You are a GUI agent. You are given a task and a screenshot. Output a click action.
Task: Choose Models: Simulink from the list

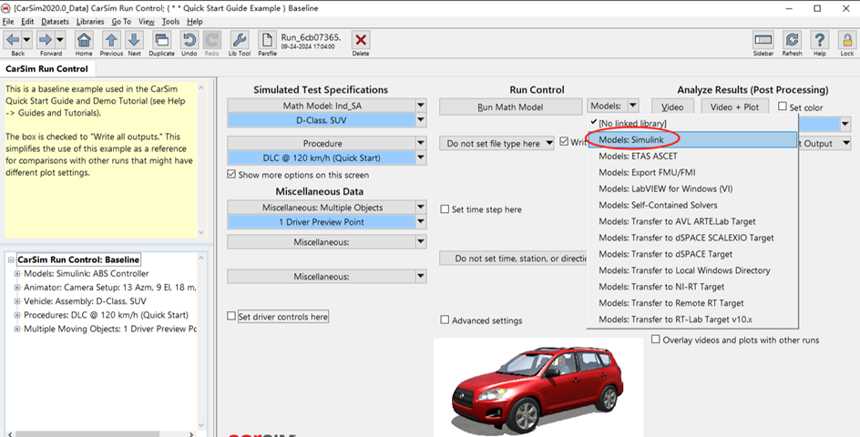pos(692,140)
